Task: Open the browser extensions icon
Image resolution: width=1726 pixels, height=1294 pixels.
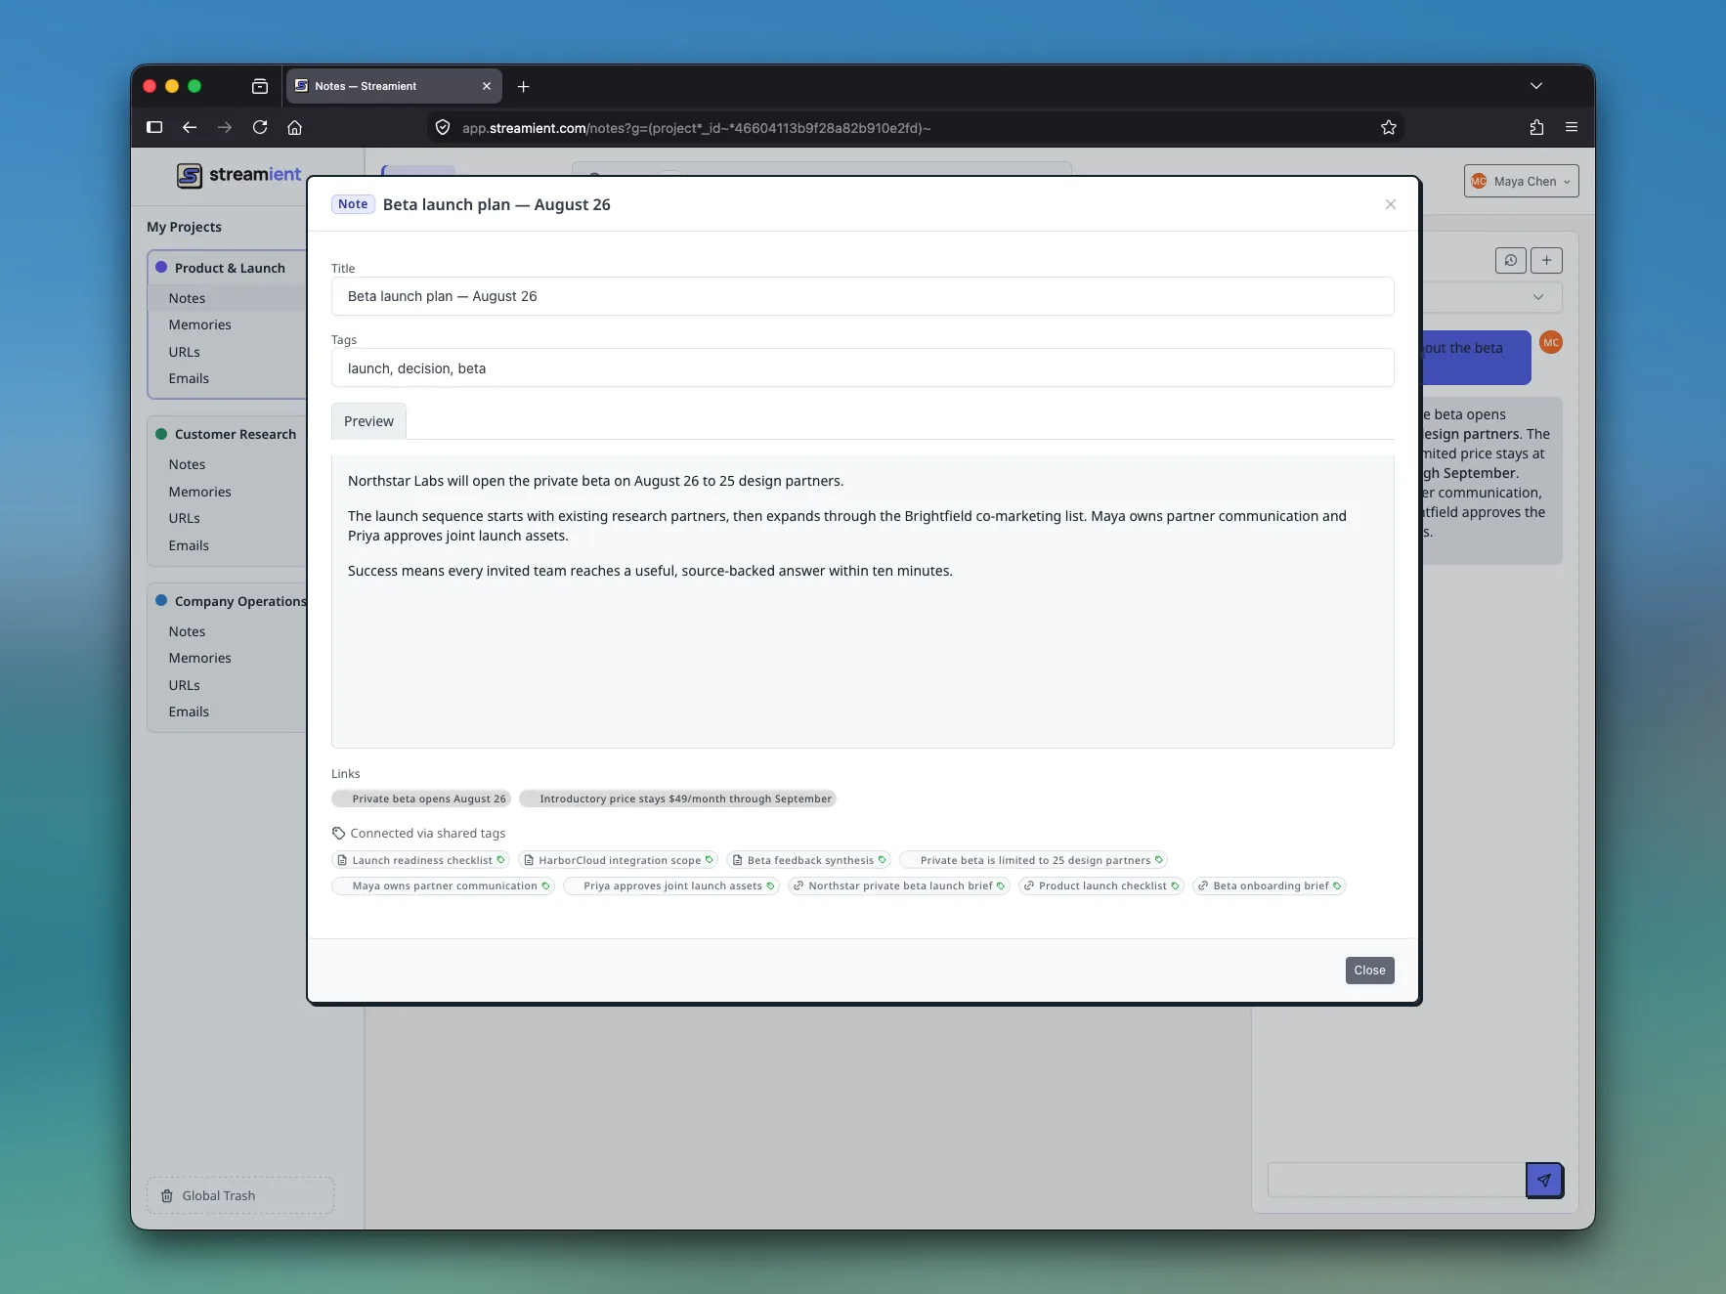Action: pyautogui.click(x=1536, y=127)
